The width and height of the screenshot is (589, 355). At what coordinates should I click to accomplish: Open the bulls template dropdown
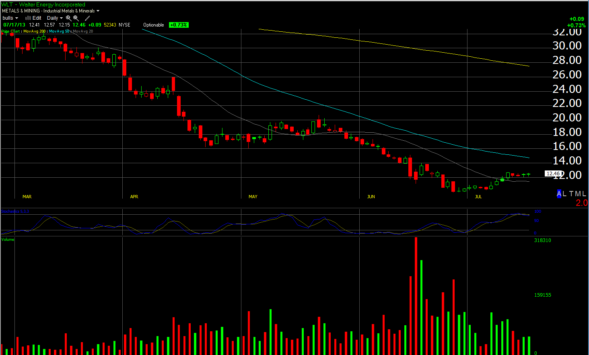point(10,18)
